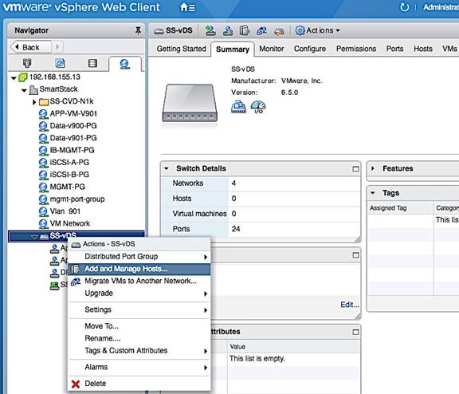Image resolution: width=459 pixels, height=394 pixels.
Task: Expand the SS-CVD-N1k folder
Action: pos(34,102)
